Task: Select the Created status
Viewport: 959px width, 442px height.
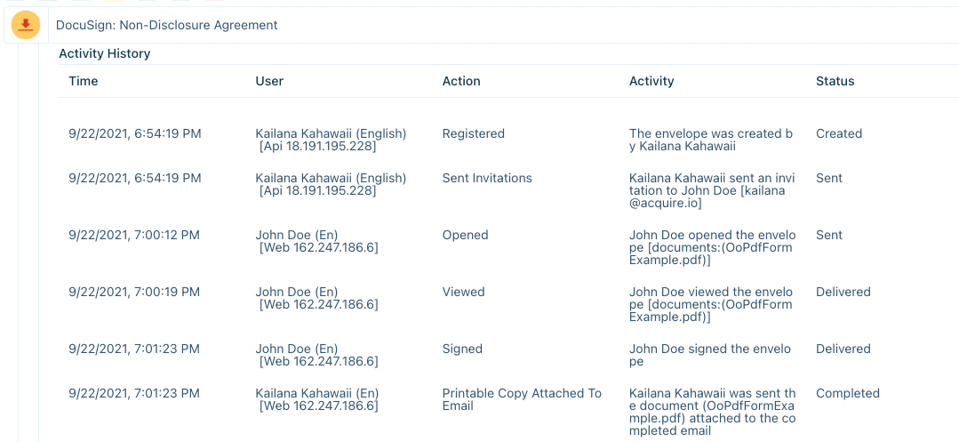Action: [838, 133]
